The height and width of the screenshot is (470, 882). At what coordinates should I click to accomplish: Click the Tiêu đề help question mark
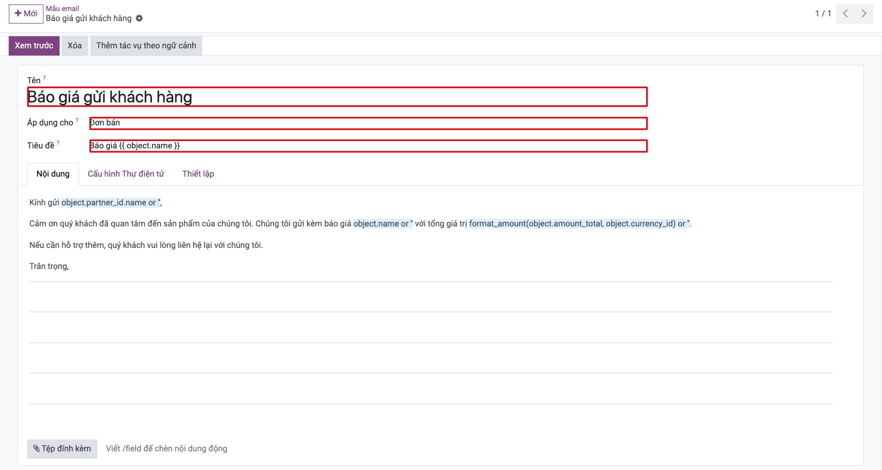[x=58, y=142]
